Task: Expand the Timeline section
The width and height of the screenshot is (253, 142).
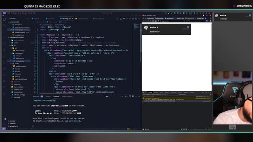Action: 12,123
